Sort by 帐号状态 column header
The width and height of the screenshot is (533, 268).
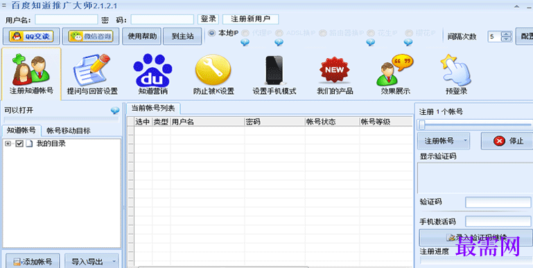tap(332, 122)
